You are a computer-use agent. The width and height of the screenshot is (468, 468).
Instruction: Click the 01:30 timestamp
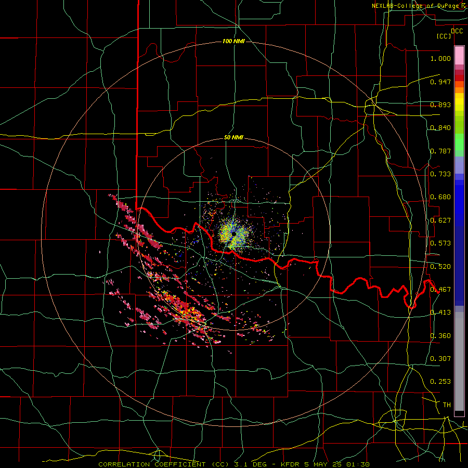coord(358,464)
